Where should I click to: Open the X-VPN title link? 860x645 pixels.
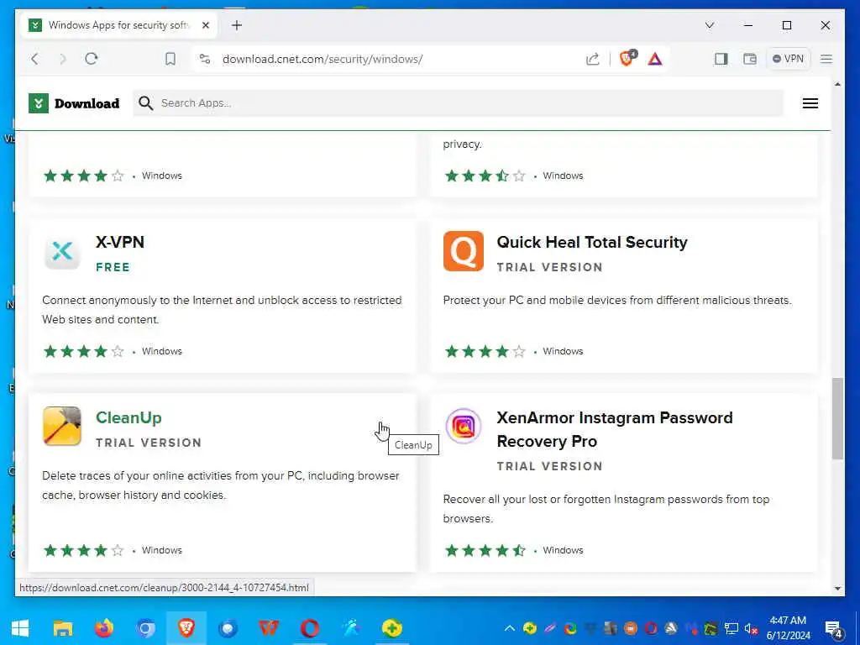click(120, 243)
